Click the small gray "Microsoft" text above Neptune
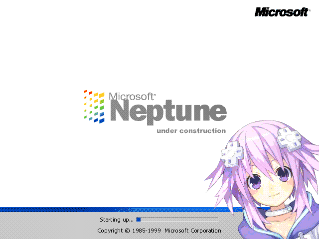The height and width of the screenshot is (239, 319). pyautogui.click(x=132, y=96)
